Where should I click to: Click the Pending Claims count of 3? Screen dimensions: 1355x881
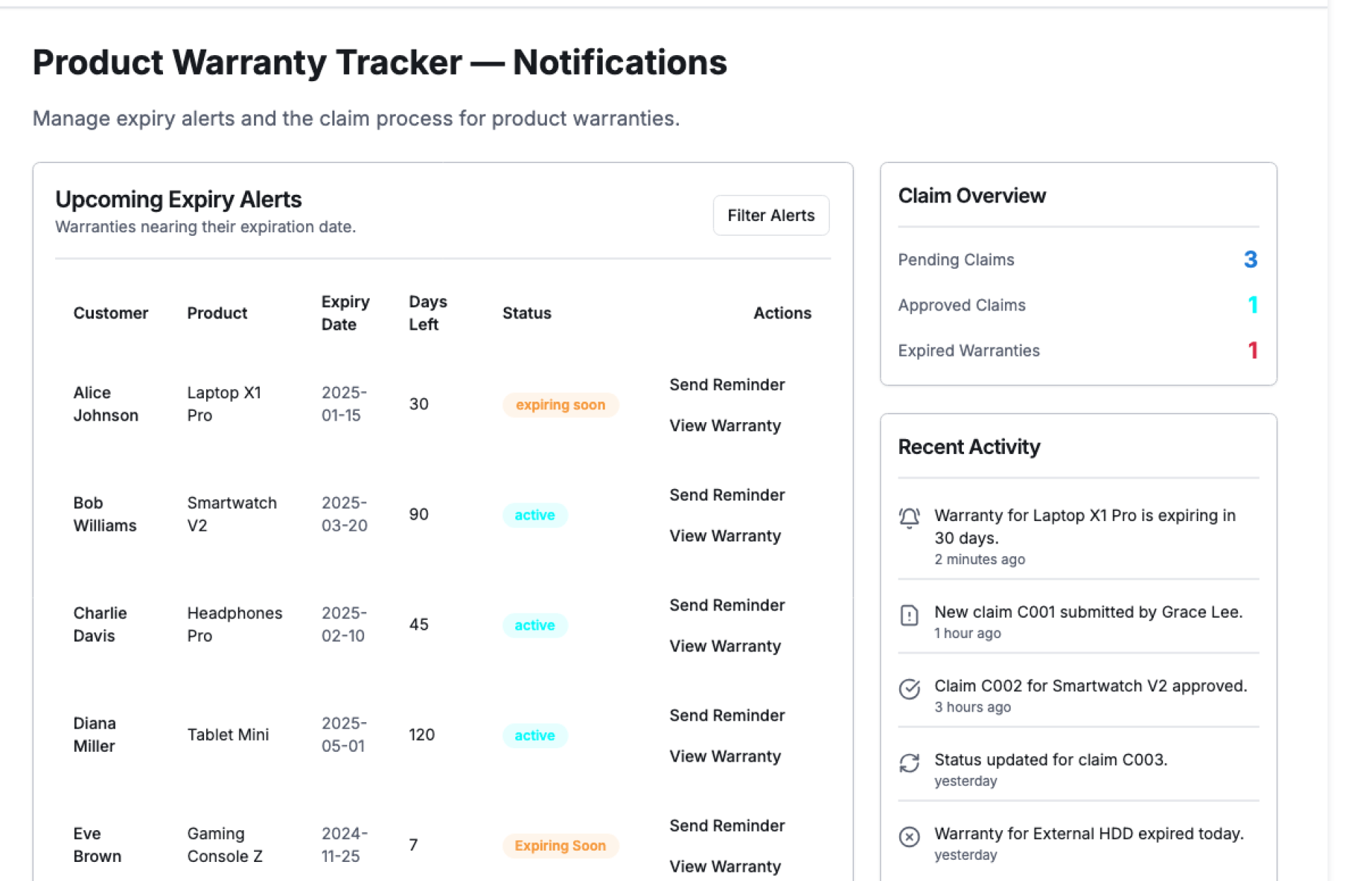1250,260
